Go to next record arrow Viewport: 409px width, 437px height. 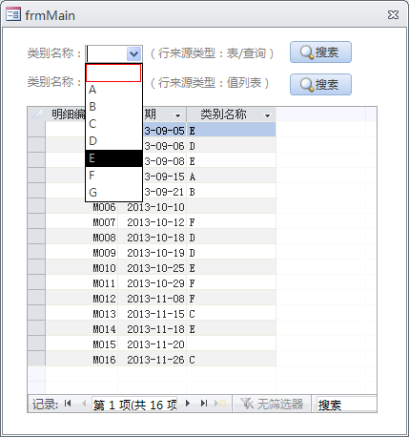188,404
